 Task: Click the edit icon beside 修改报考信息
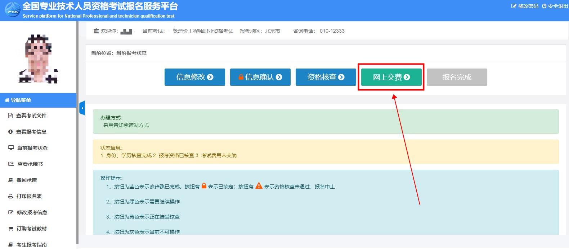pyautogui.click(x=10, y=212)
